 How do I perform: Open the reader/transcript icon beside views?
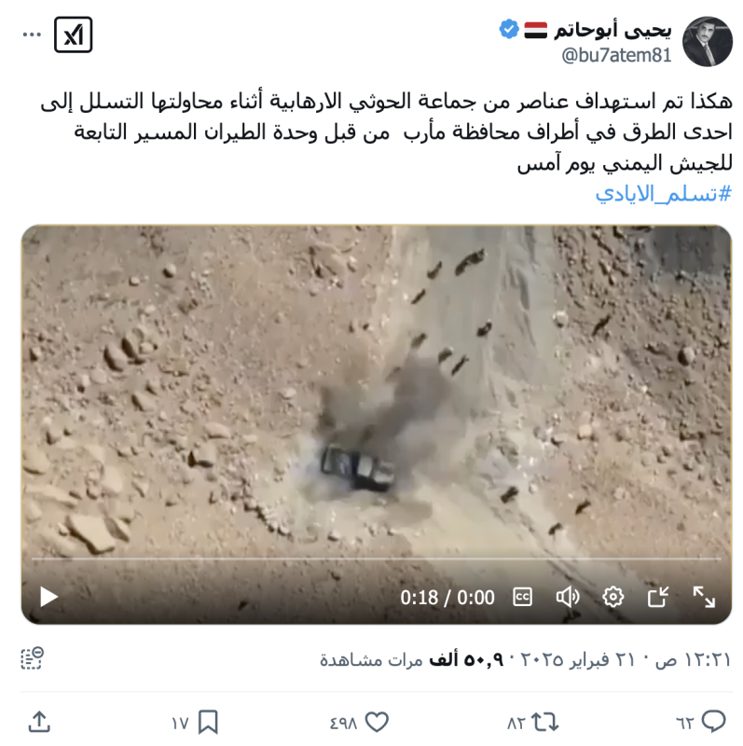tap(33, 658)
